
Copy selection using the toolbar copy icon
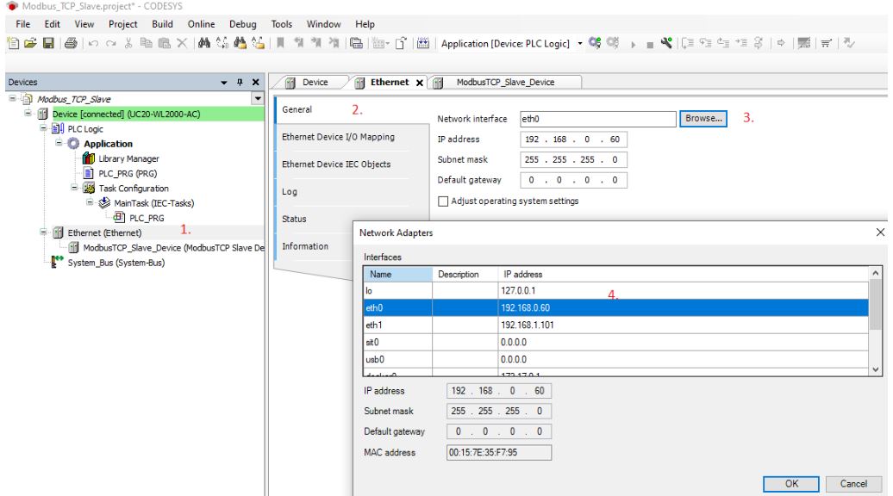pos(147,43)
